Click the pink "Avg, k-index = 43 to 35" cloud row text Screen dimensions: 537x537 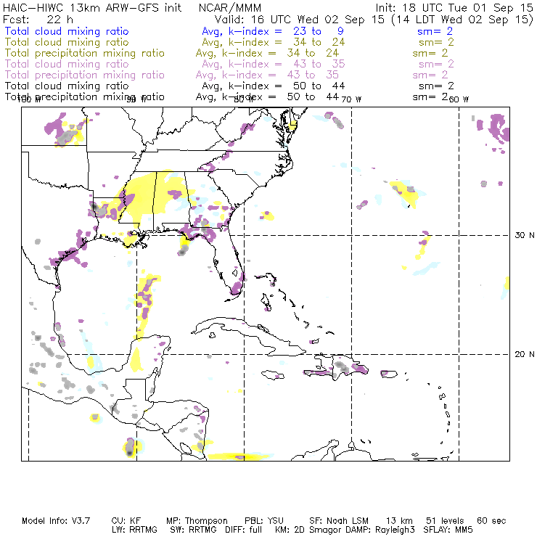click(274, 64)
